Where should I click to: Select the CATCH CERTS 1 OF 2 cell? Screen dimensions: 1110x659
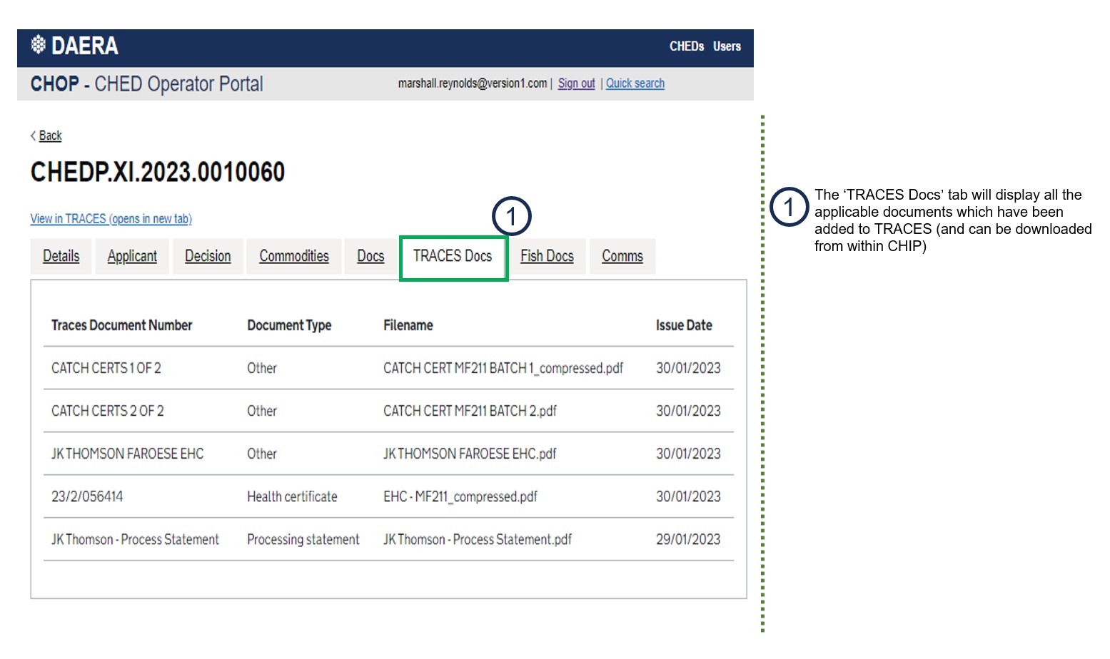click(x=106, y=368)
